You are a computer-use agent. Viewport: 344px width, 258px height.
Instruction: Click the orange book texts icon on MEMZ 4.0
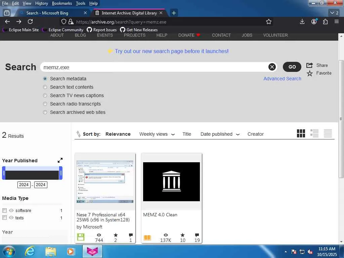[x=147, y=238]
